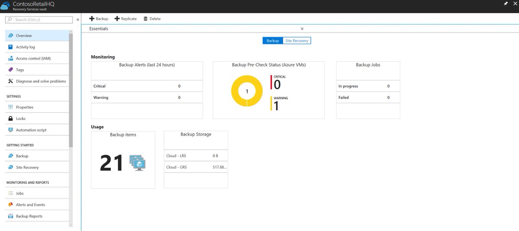Click the ContosoRetailHQ vault cloud icon

point(6,6)
